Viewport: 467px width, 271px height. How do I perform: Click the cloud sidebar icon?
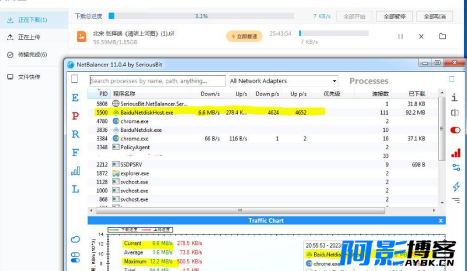click(x=75, y=239)
